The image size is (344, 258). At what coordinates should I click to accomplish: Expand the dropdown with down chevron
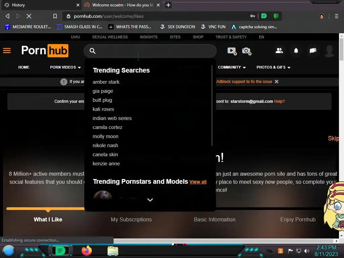coord(150,200)
